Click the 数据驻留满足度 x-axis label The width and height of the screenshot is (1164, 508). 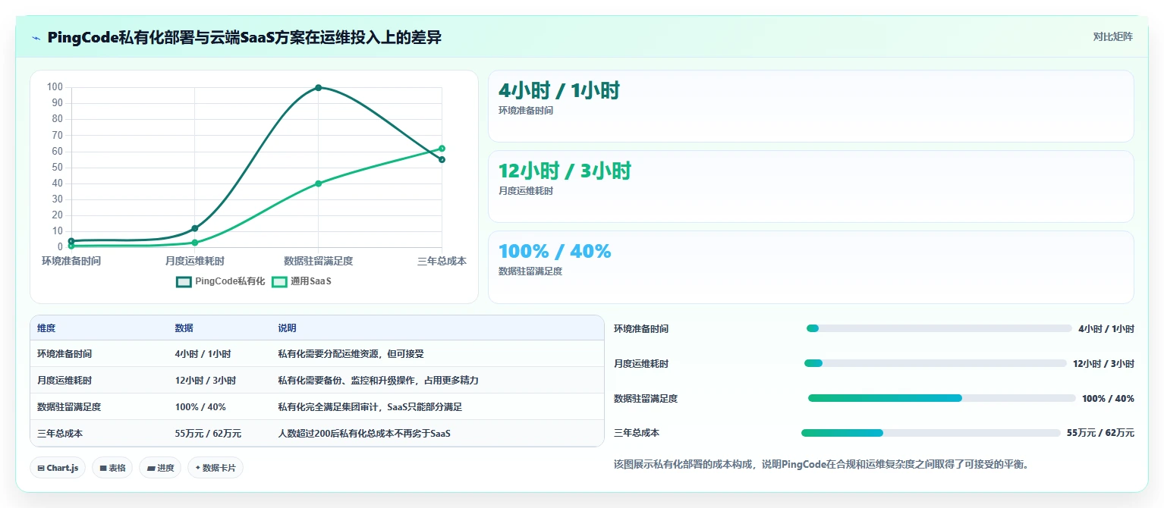(x=319, y=261)
